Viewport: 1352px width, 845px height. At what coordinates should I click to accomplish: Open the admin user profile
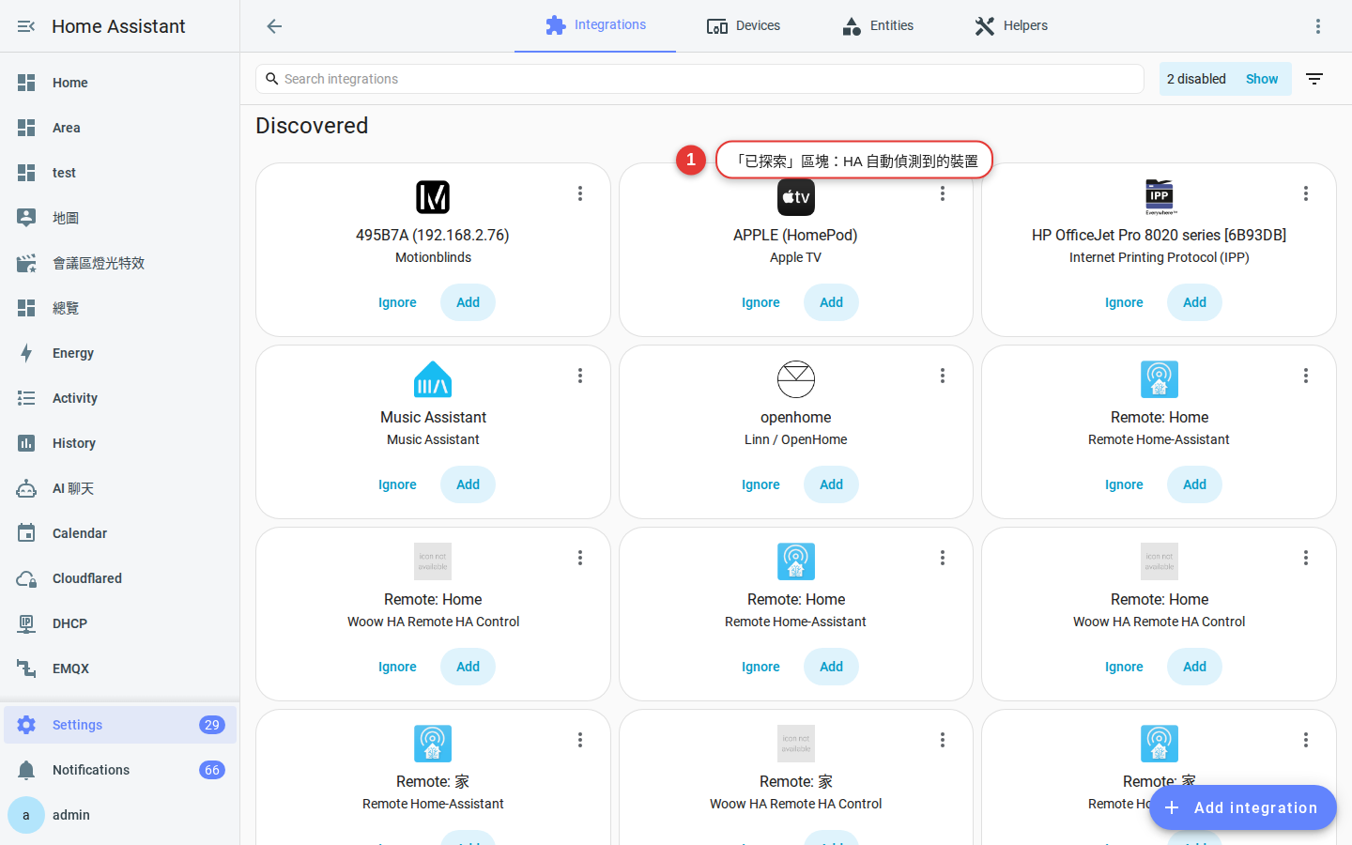[x=120, y=815]
